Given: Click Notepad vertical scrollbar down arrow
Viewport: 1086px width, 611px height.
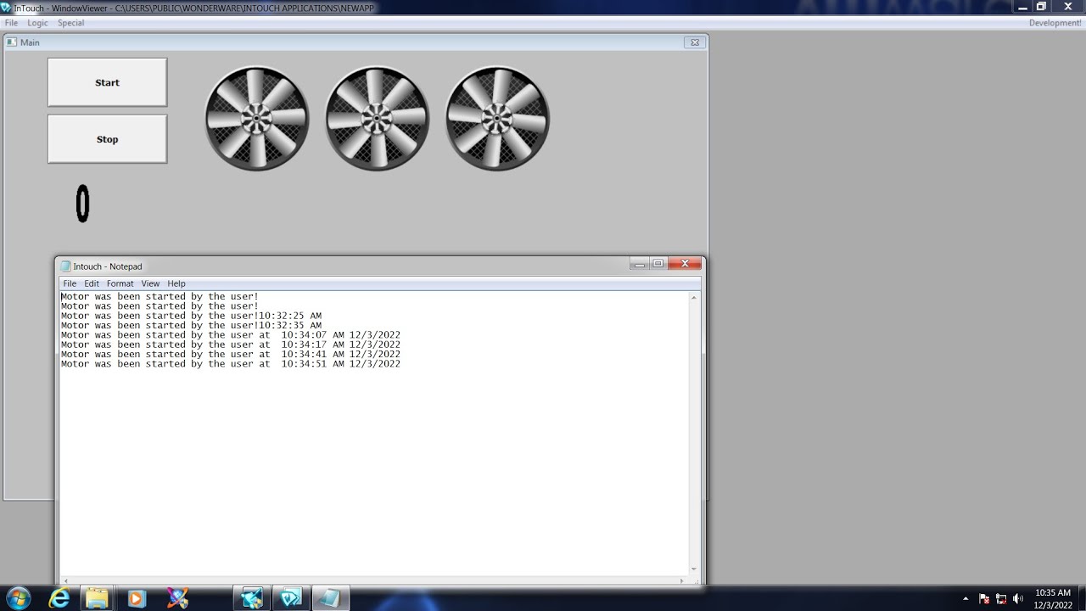Looking at the screenshot, I should click(694, 569).
